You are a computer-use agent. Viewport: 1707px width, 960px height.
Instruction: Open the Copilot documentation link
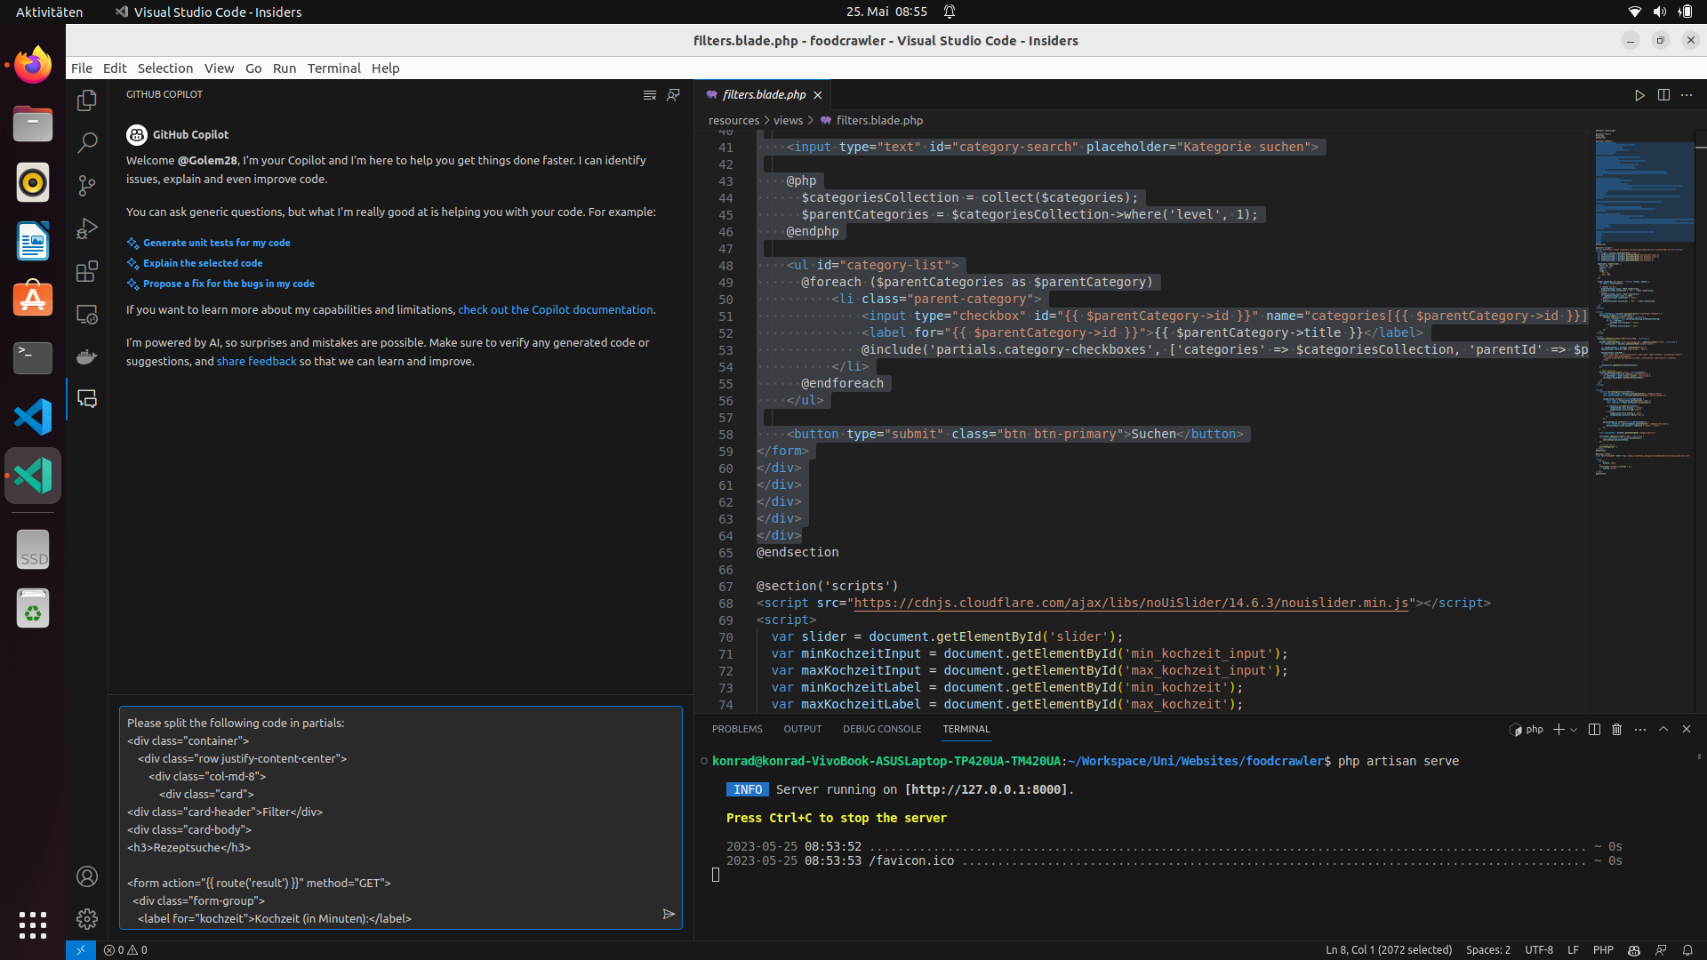coord(555,309)
